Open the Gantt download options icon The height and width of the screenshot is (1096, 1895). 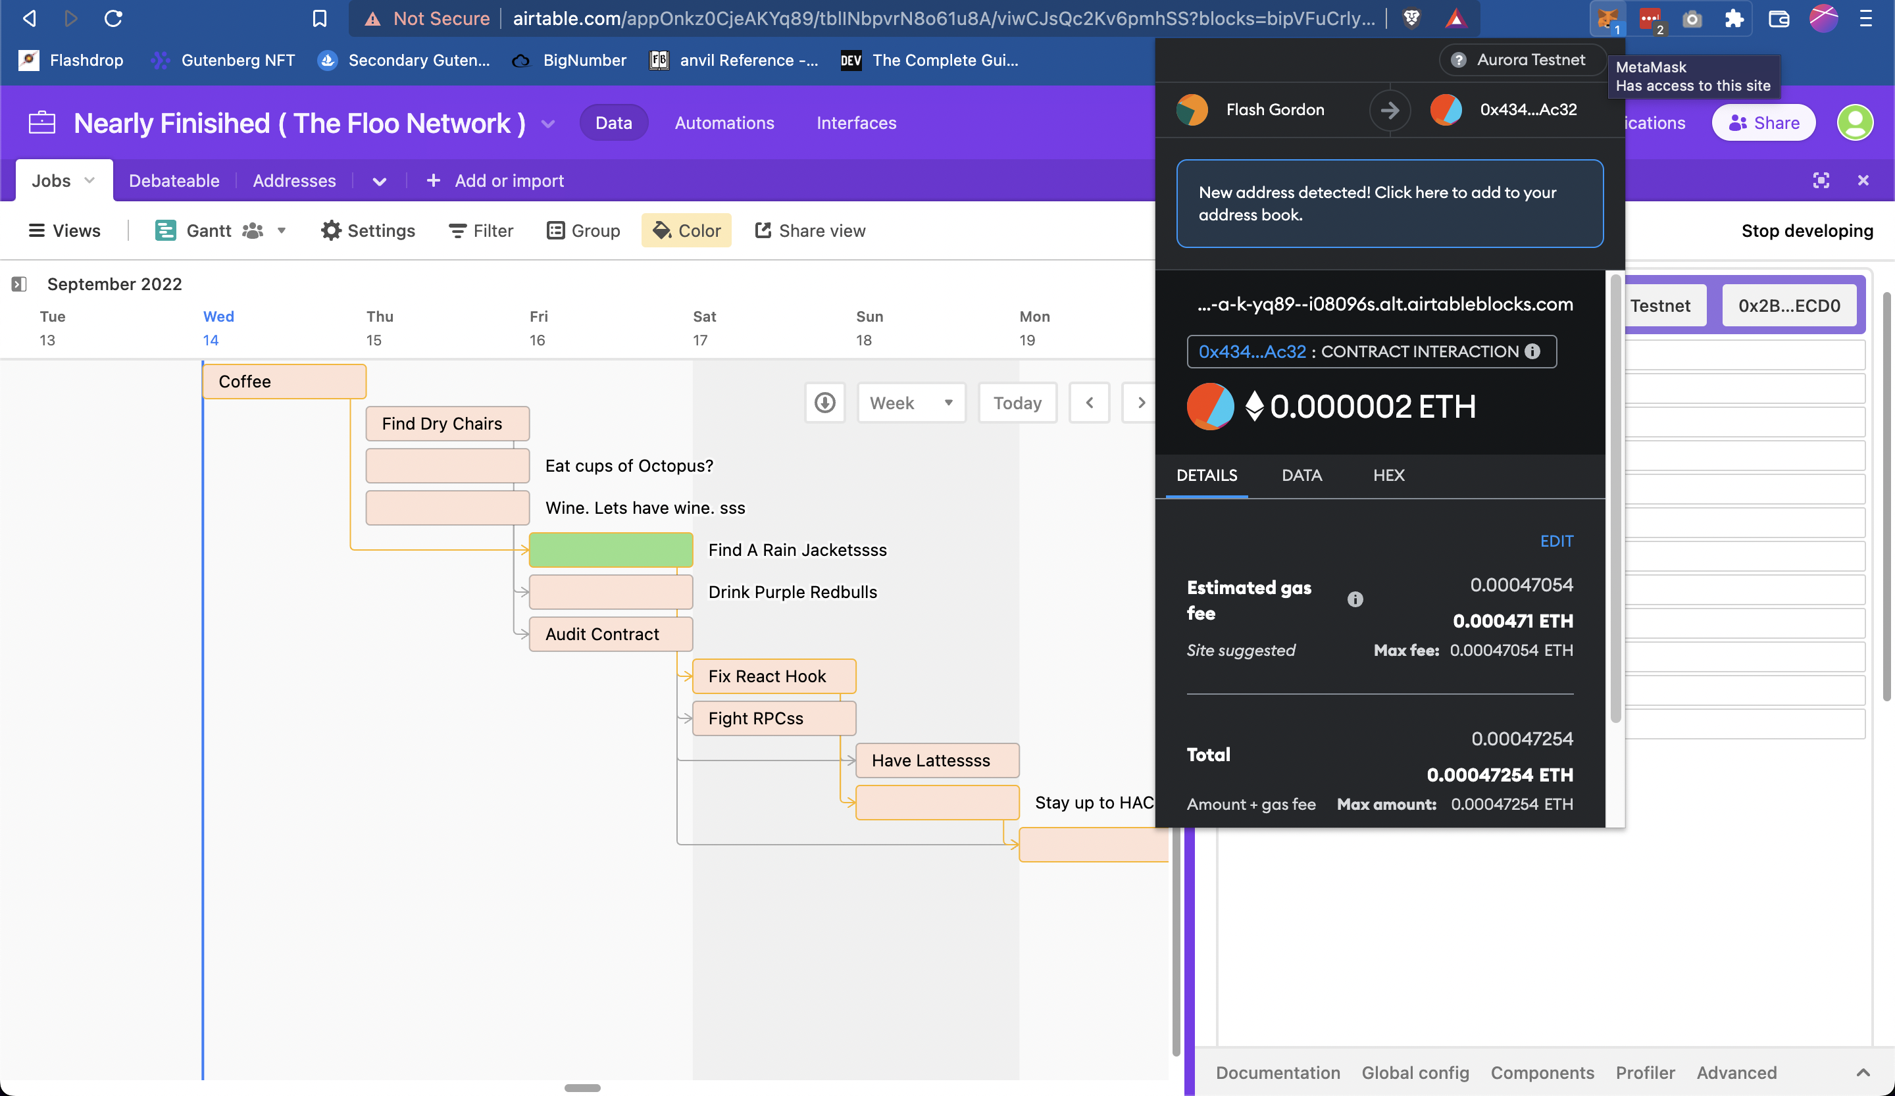point(824,403)
